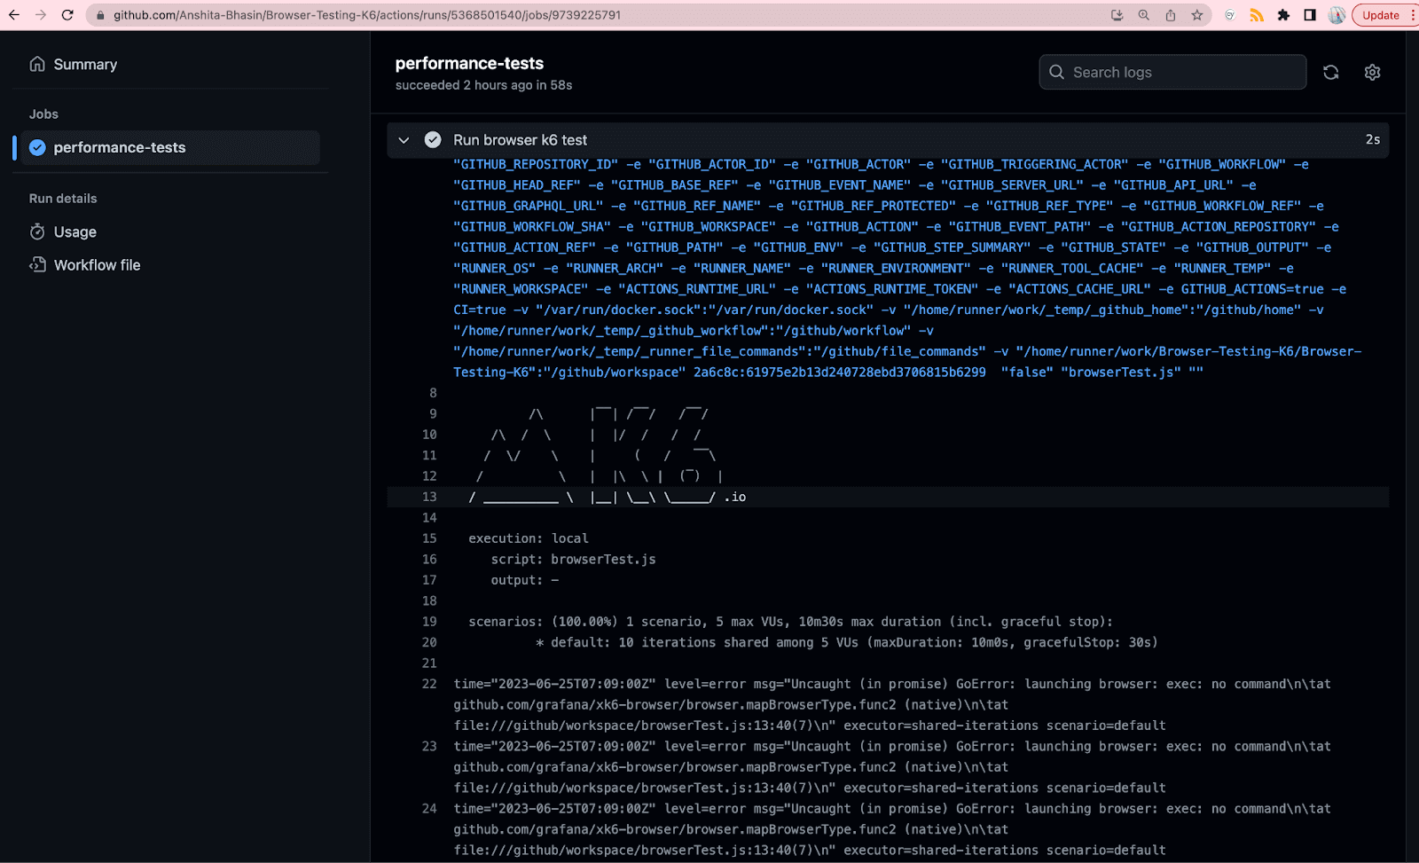
Task: Click the code icon beside Workflow file
Action: [37, 264]
